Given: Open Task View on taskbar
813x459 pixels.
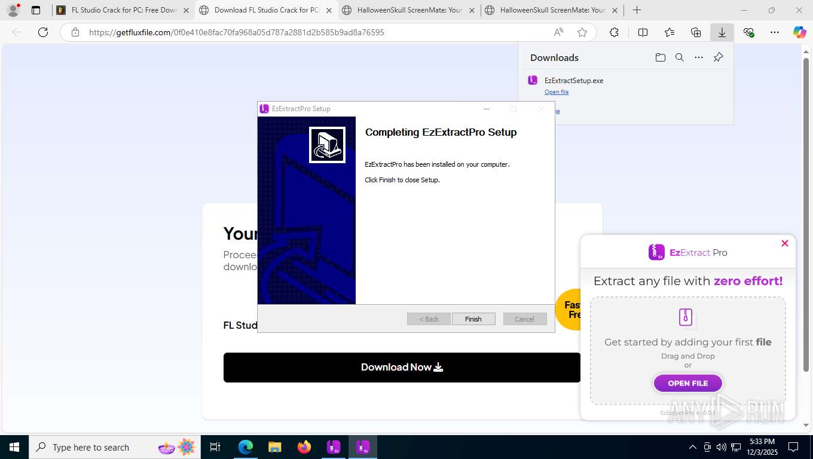Looking at the screenshot, I should 215,447.
